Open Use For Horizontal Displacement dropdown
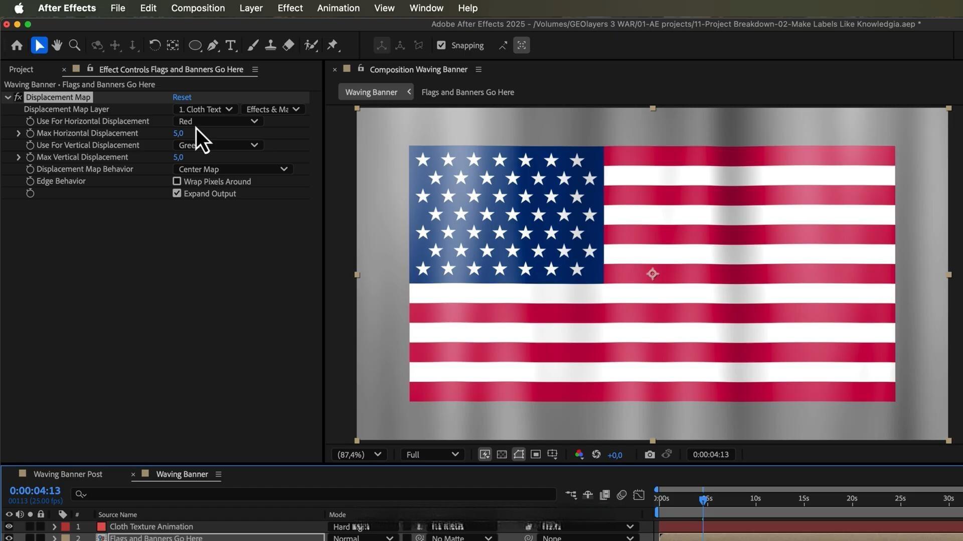Screen dimensions: 963x541 [x=218, y=121]
